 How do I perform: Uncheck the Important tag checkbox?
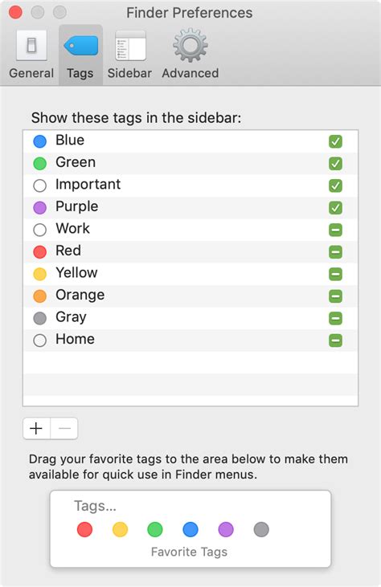(335, 185)
